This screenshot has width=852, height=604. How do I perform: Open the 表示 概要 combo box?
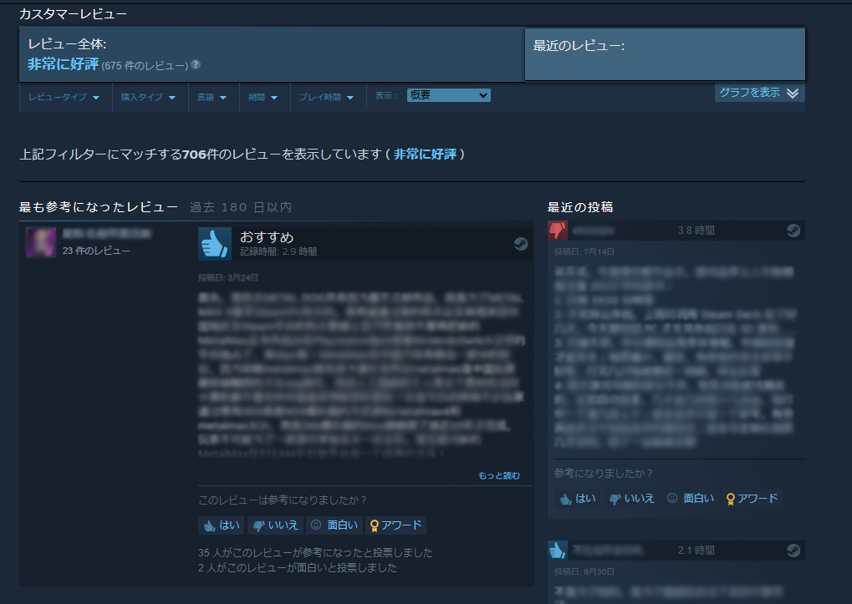click(x=448, y=95)
